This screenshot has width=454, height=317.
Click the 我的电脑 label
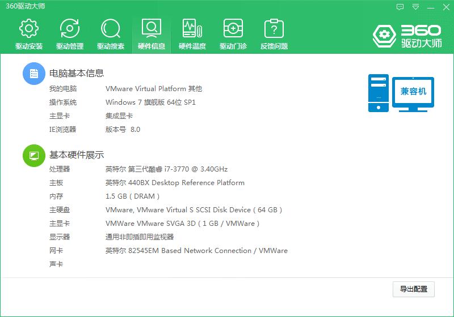click(x=63, y=89)
